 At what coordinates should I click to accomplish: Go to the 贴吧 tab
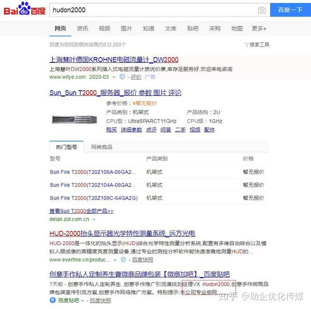tap(193, 29)
